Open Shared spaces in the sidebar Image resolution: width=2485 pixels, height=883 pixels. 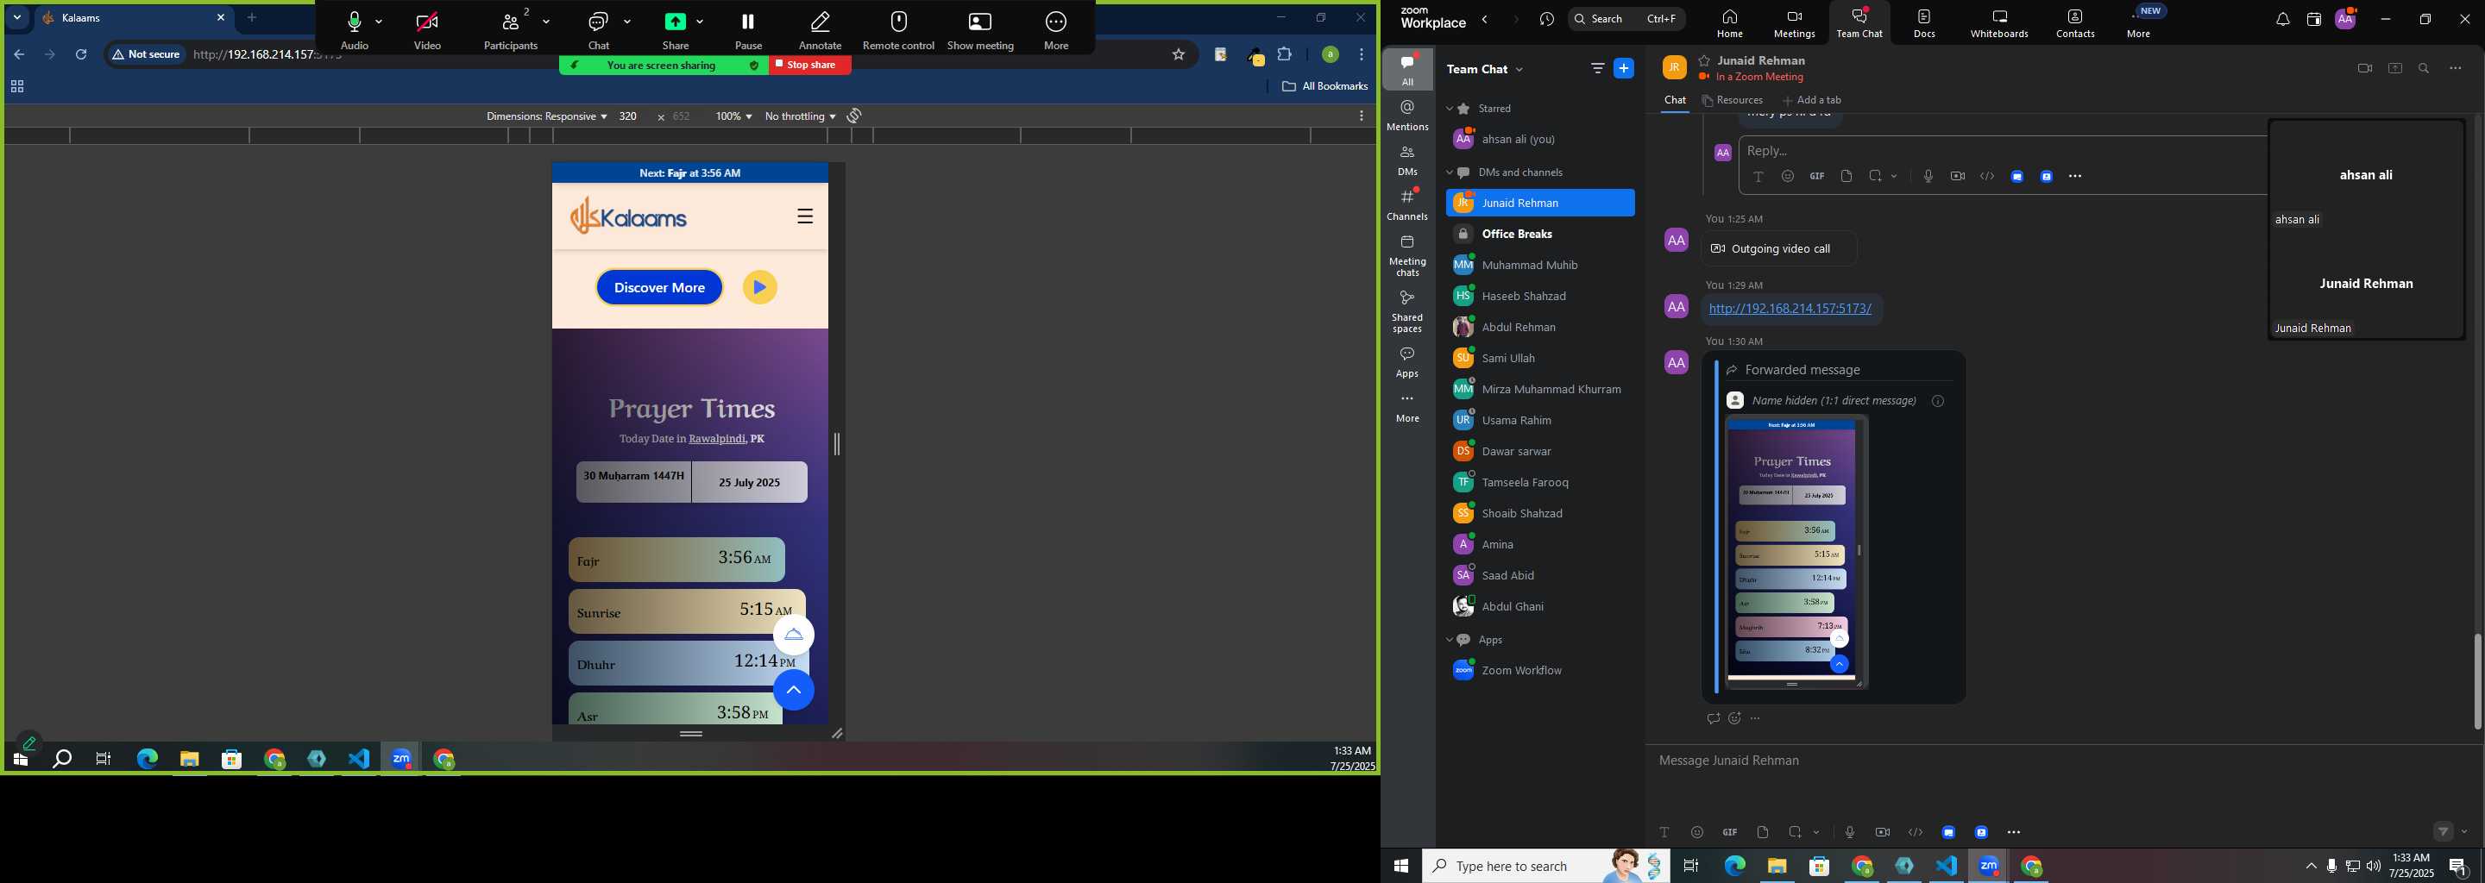coord(1407,311)
